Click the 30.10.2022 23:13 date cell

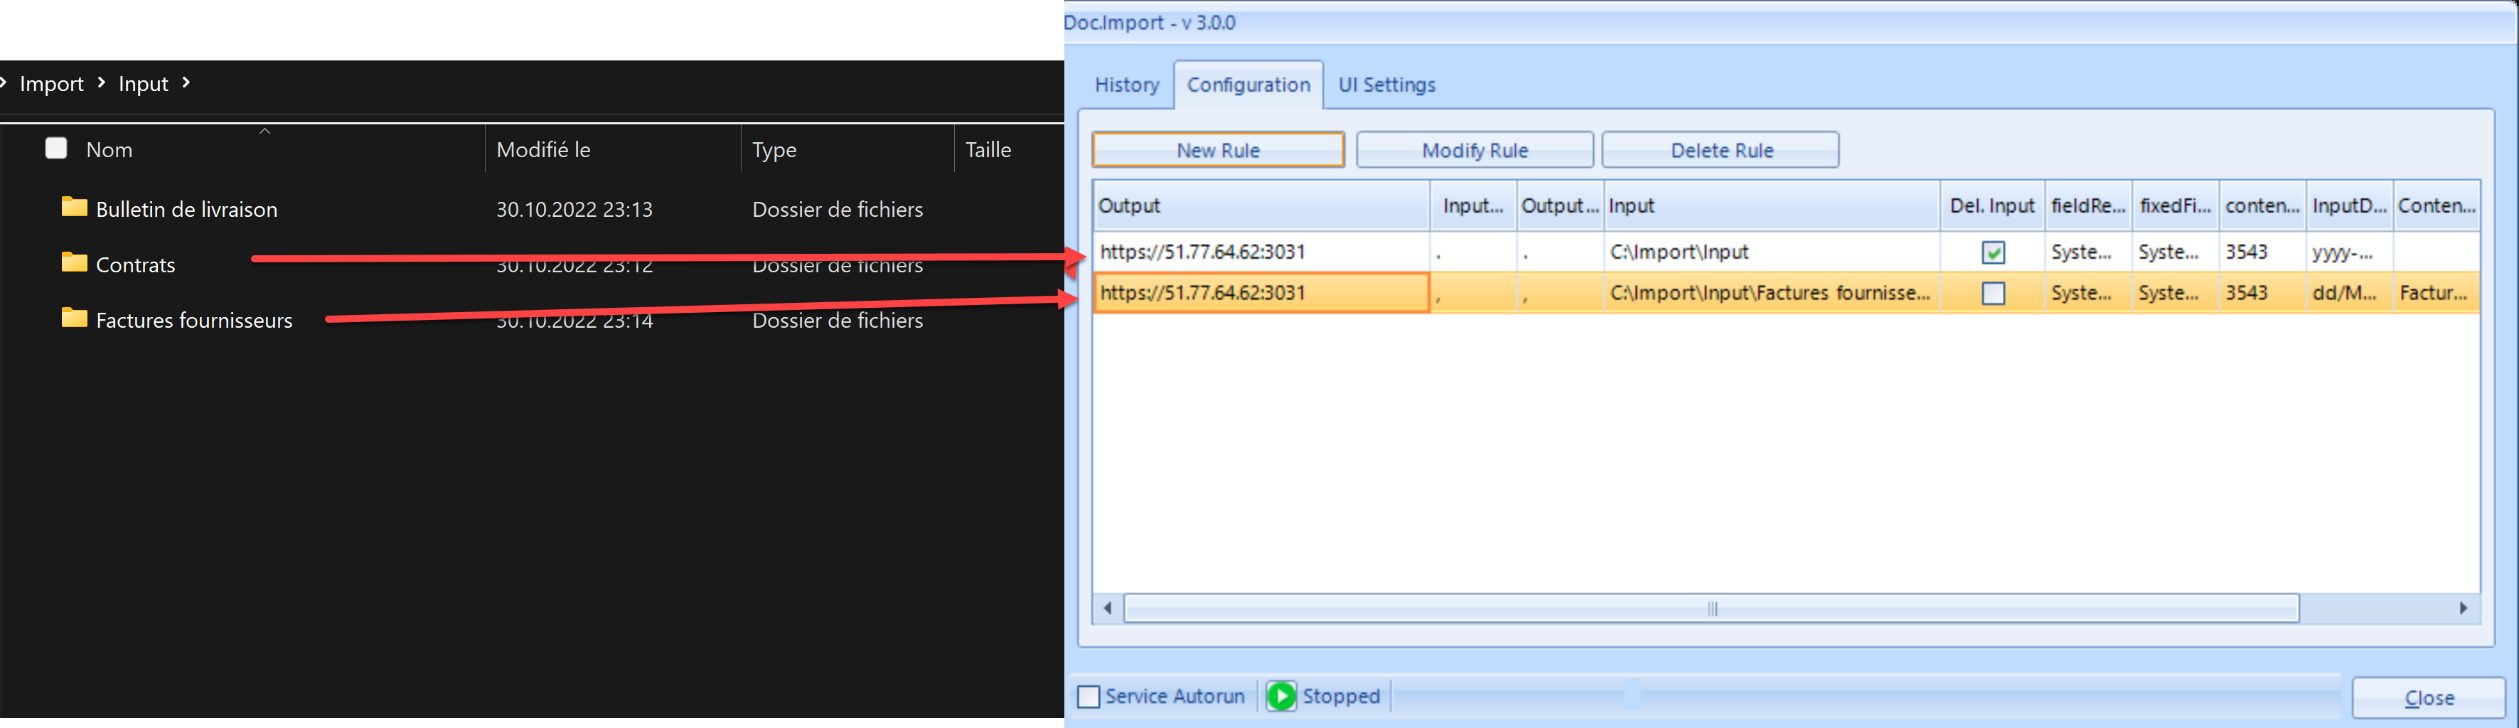click(x=574, y=209)
